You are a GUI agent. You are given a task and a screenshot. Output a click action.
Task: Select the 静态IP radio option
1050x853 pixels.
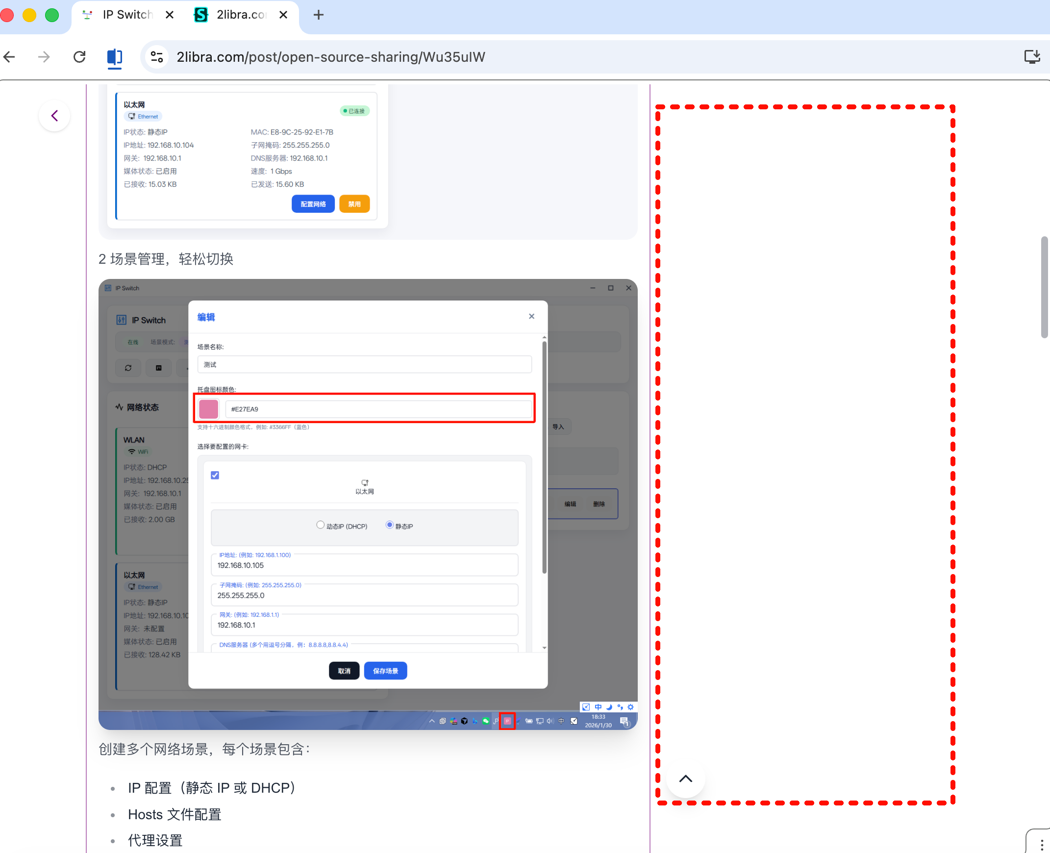(x=390, y=525)
